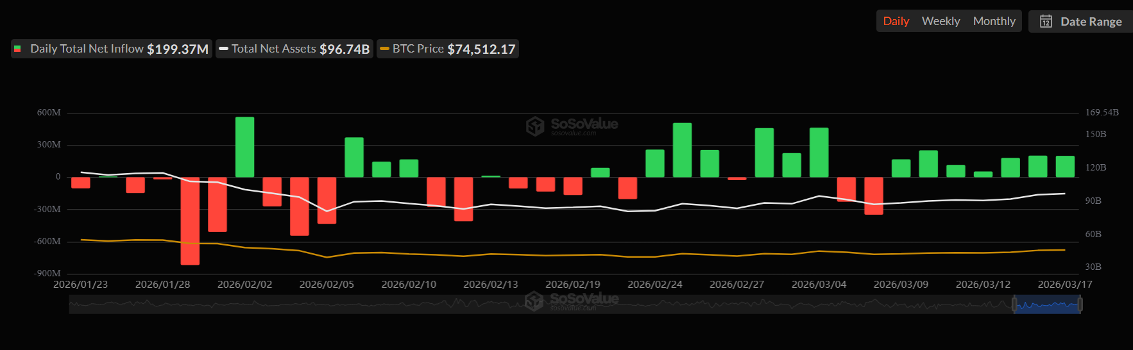This screenshot has height=350, width=1133.
Task: Click the 2026/02/27 axis date label
Action: (737, 284)
